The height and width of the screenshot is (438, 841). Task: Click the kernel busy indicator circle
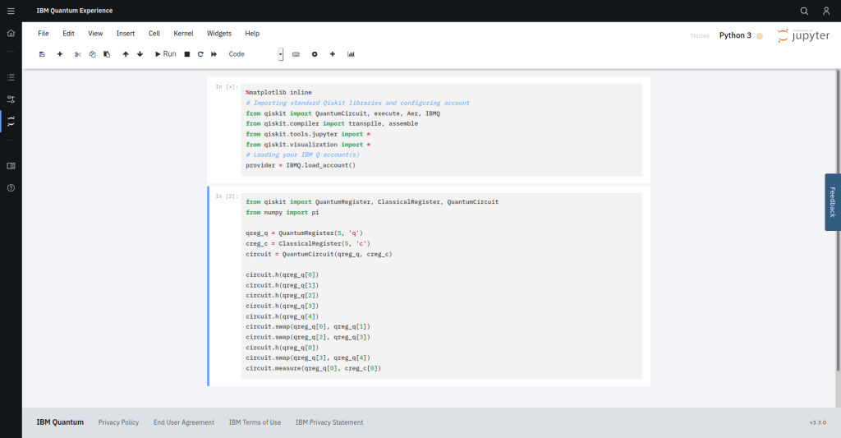(760, 36)
